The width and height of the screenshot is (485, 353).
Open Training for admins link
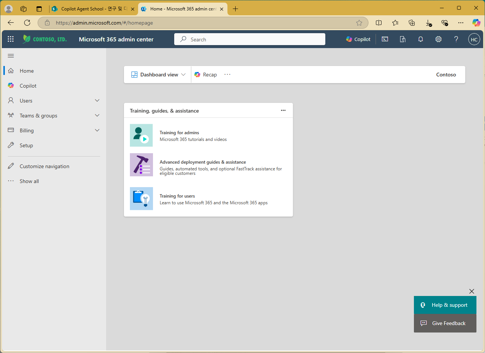click(x=179, y=133)
